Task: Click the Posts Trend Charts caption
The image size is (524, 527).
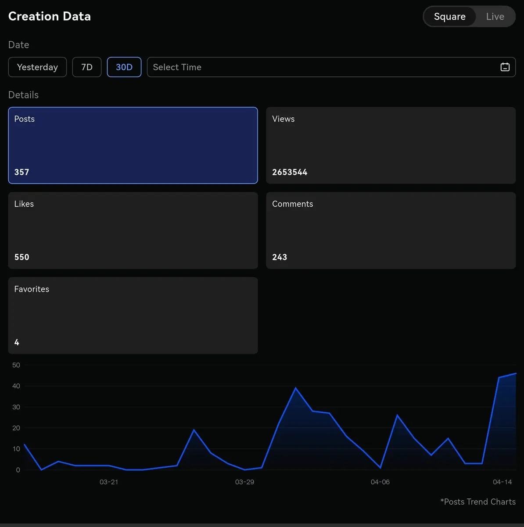Action: [478, 502]
